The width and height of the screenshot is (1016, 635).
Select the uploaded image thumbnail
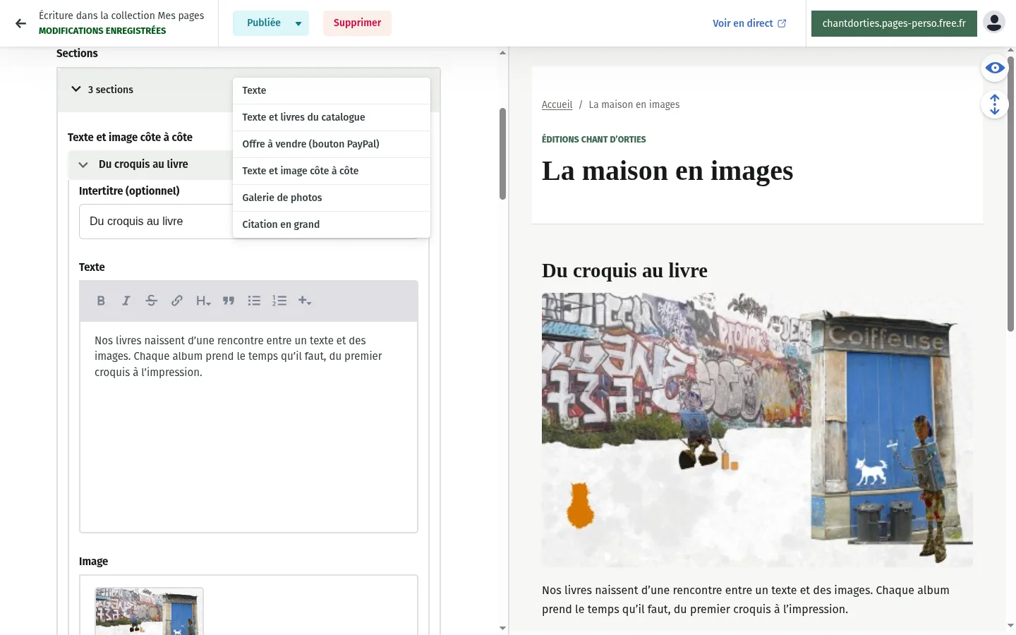pos(149,611)
